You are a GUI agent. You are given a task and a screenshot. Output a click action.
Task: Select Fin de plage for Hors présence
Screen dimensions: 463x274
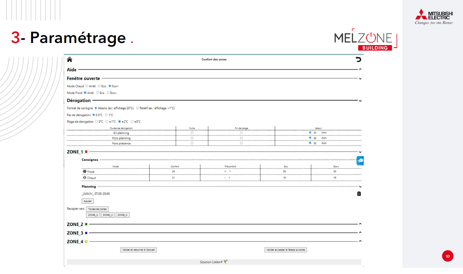click(241, 143)
